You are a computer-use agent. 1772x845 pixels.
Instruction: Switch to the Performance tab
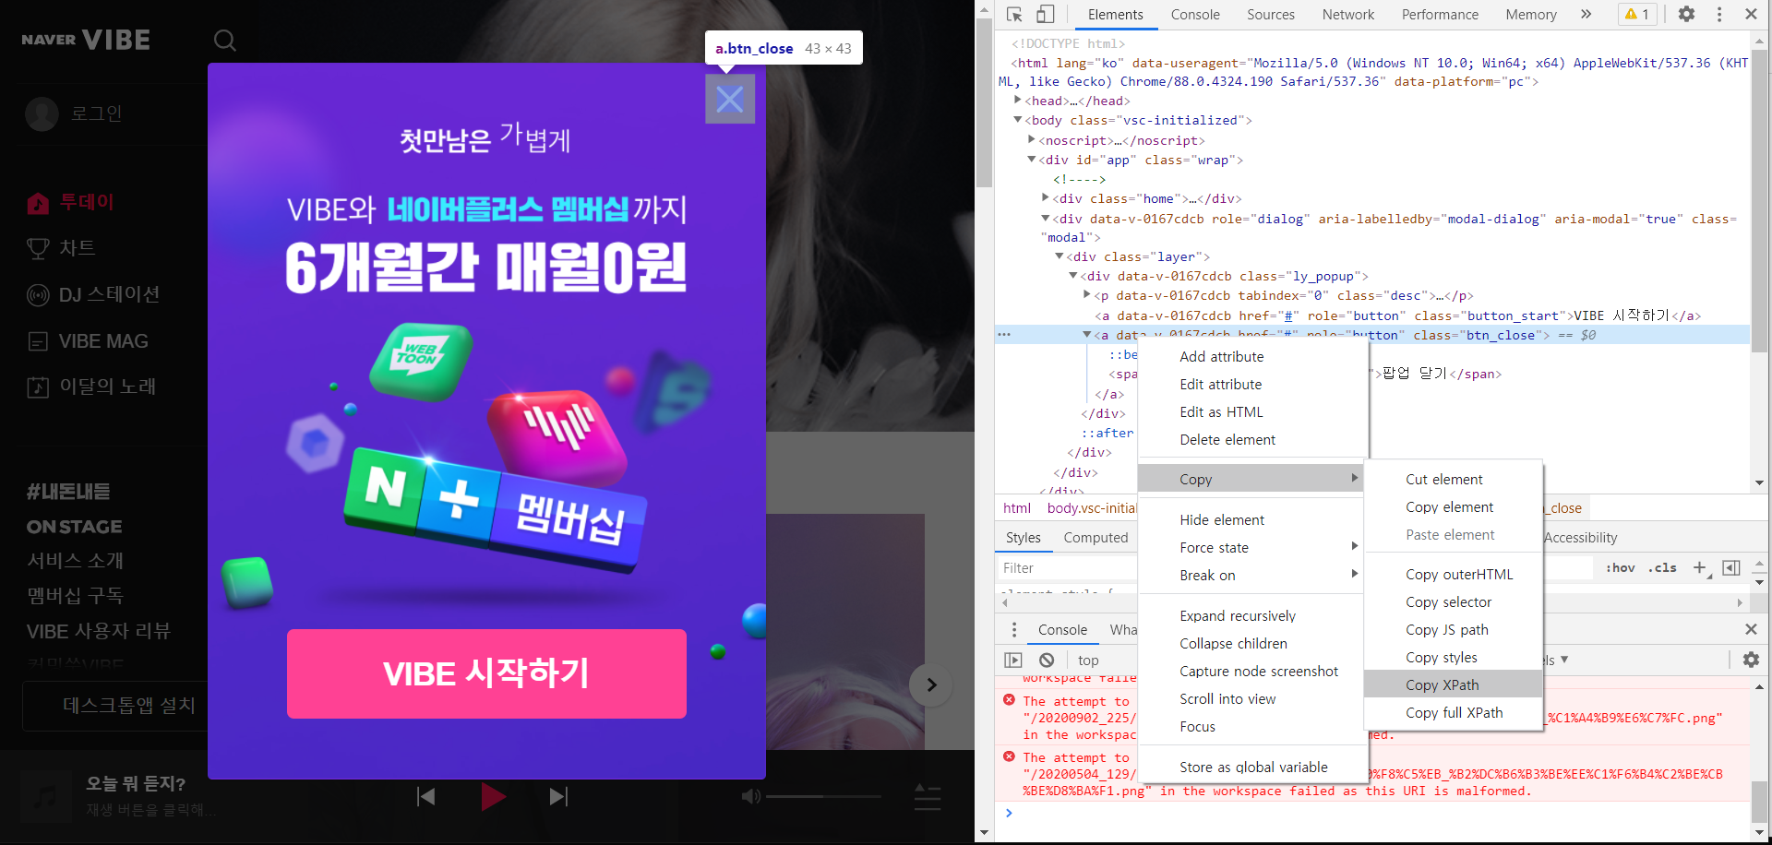pyautogui.click(x=1440, y=15)
